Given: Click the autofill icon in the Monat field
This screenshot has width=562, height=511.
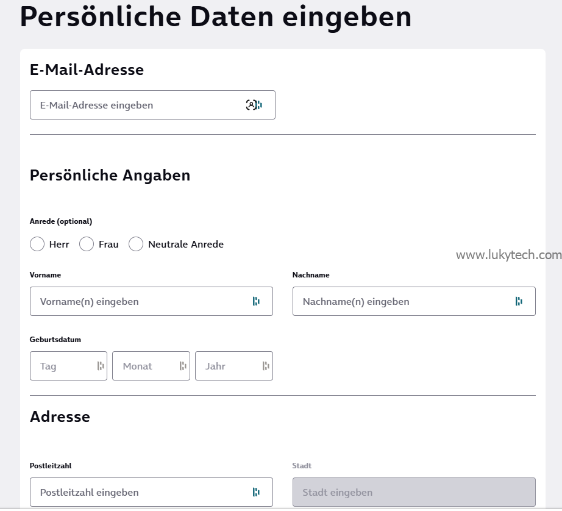Looking at the screenshot, I should coord(183,366).
